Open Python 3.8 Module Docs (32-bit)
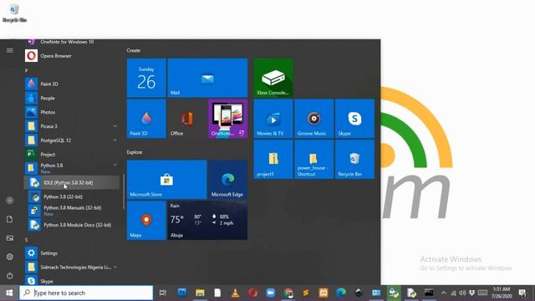 coord(72,225)
